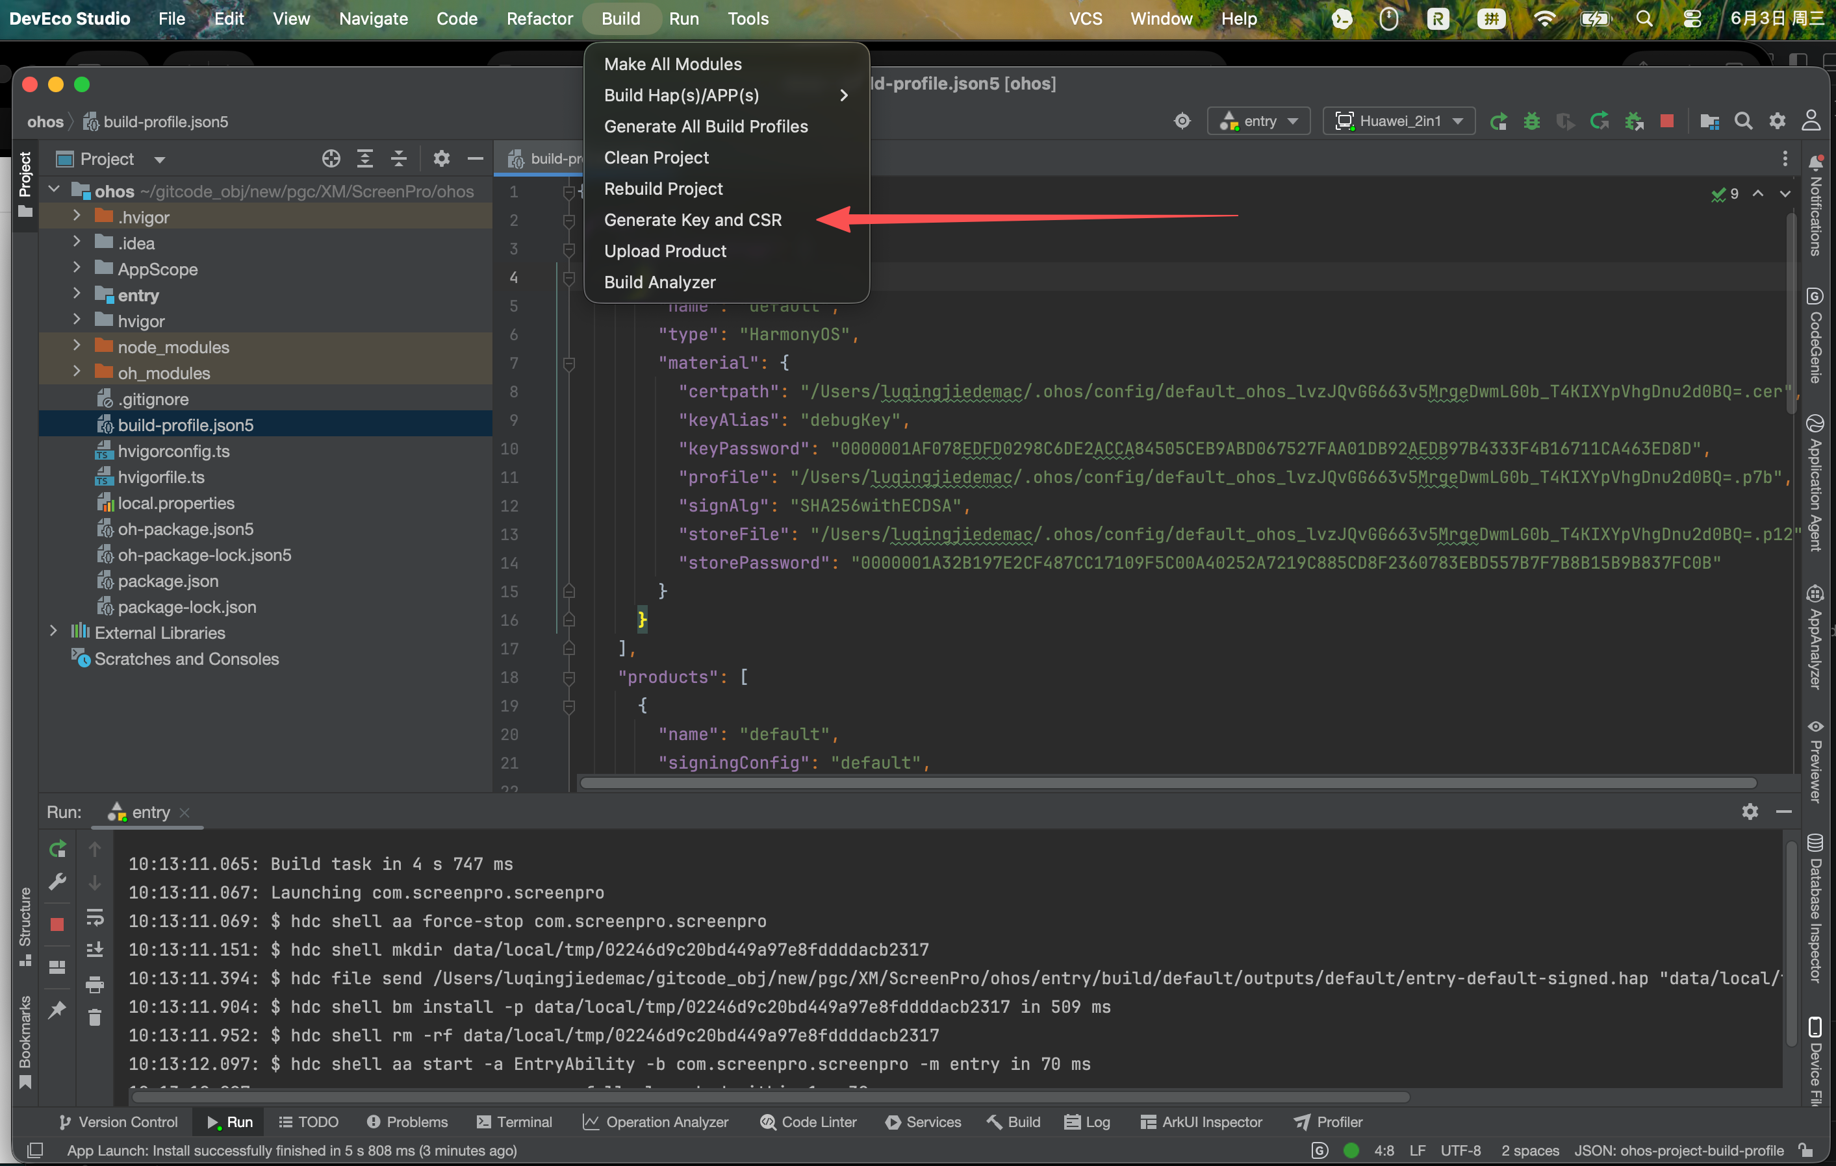The image size is (1836, 1166).
Task: Expand the AppScope folder
Action: 76,268
